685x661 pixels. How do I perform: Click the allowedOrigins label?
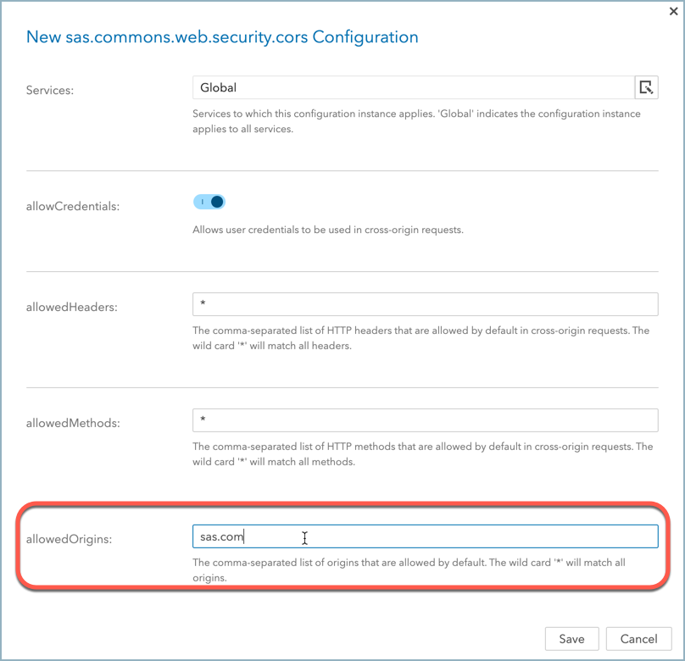[x=69, y=539]
